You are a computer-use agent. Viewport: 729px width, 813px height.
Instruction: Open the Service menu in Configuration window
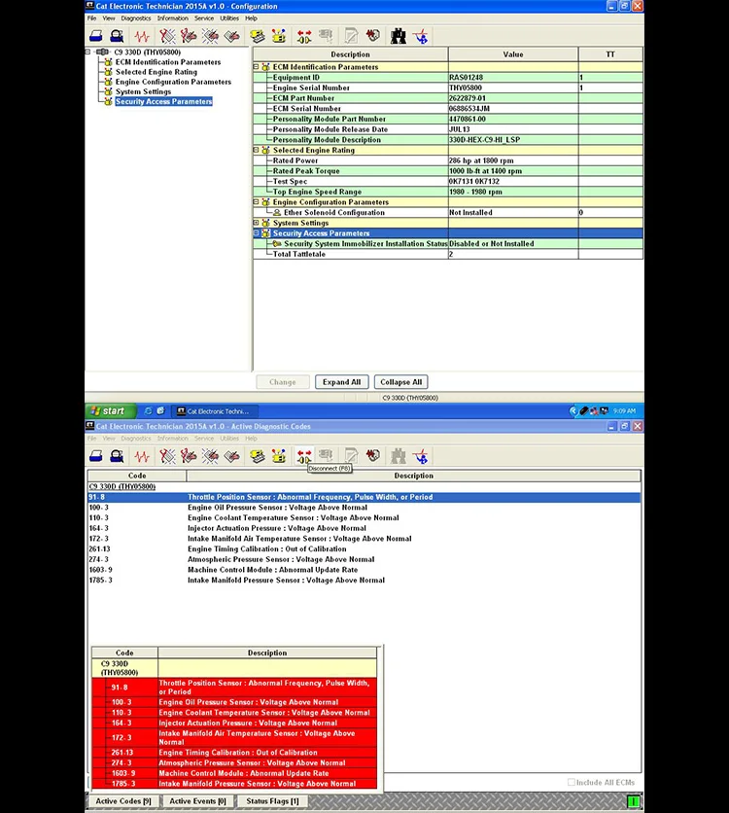(204, 18)
